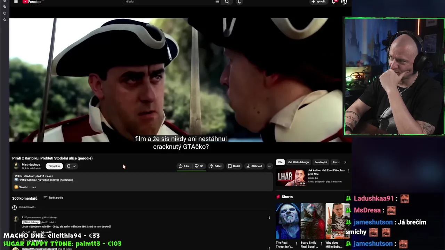Image resolution: width=445 pixels, height=250 pixels.
Task: Click the streamer webcam overlay
Action: coord(395,76)
